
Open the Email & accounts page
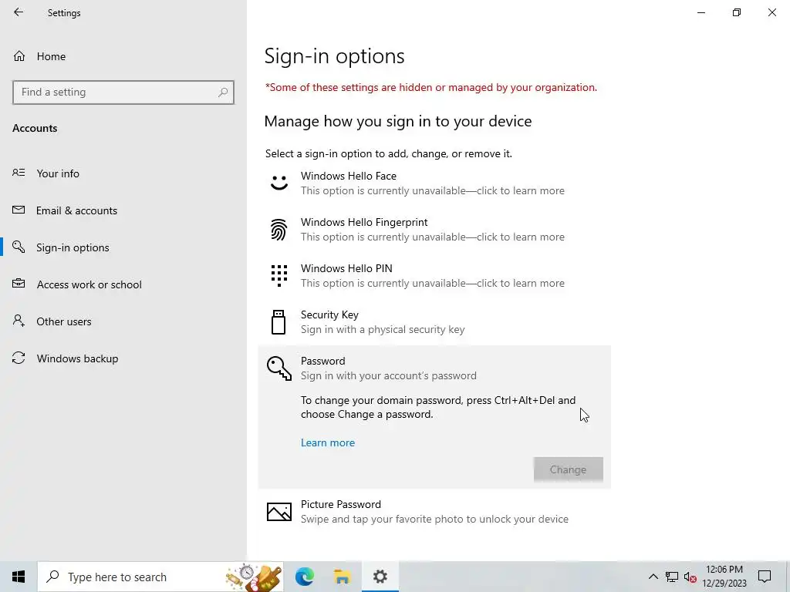click(x=123, y=210)
